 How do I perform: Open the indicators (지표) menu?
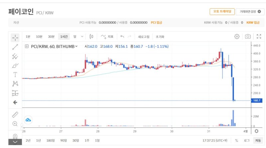tap(107, 37)
